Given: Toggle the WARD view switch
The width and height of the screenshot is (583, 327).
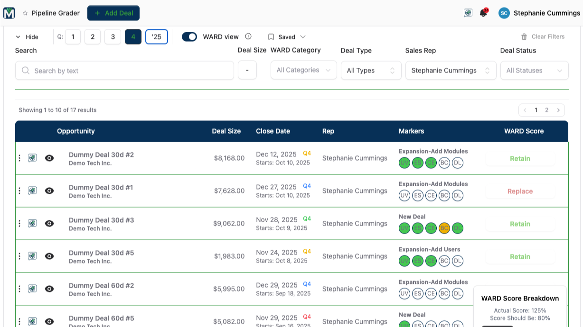Looking at the screenshot, I should click(189, 36).
